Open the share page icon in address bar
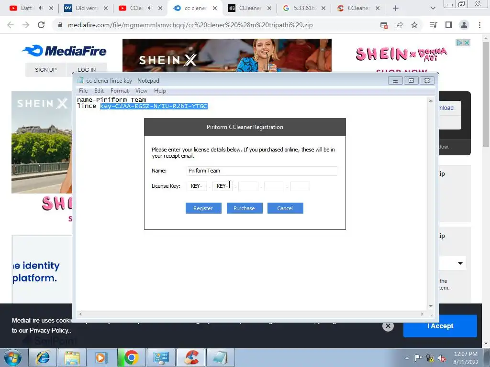The height and width of the screenshot is (367, 490). coord(399,25)
